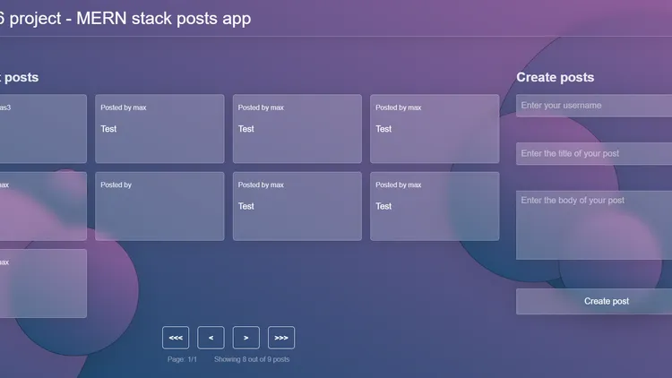Click the post title input field
The height and width of the screenshot is (378, 672).
pos(593,153)
